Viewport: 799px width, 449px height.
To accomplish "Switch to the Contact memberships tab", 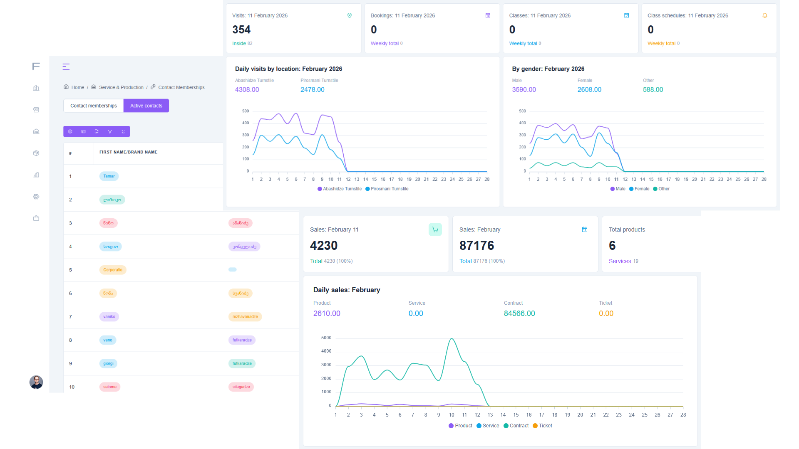I will [x=94, y=106].
